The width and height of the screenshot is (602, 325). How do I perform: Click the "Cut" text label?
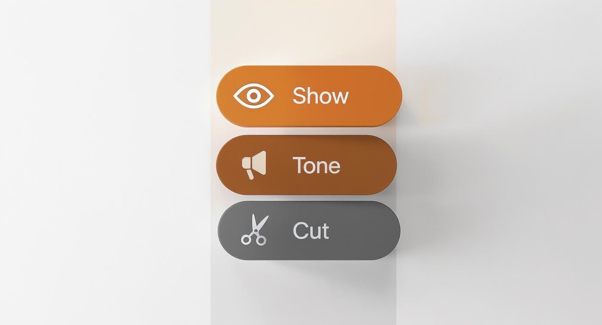click(311, 230)
